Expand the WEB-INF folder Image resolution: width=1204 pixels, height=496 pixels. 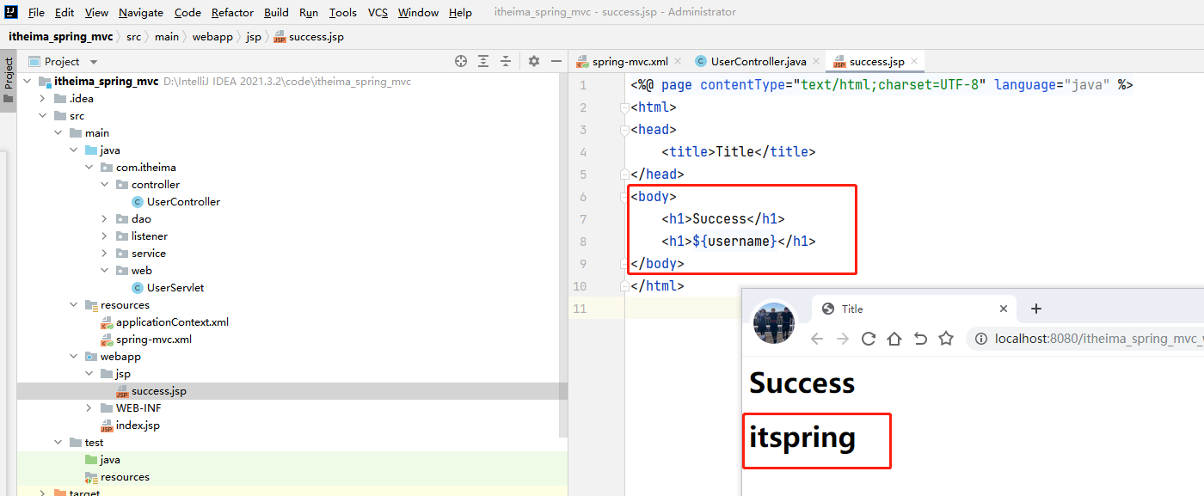point(89,408)
